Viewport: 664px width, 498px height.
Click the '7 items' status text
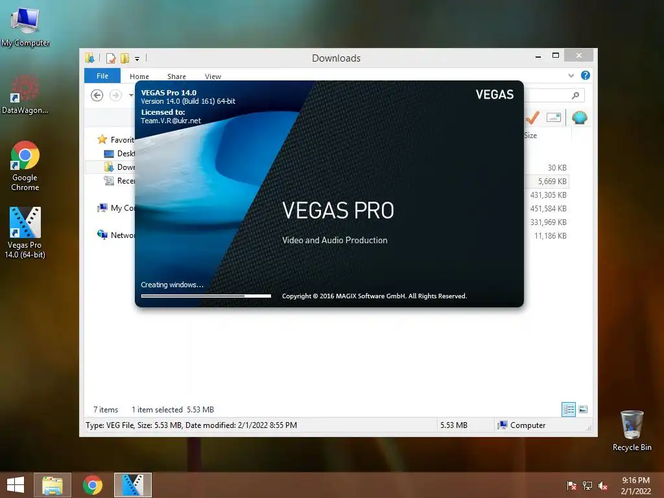click(x=106, y=410)
